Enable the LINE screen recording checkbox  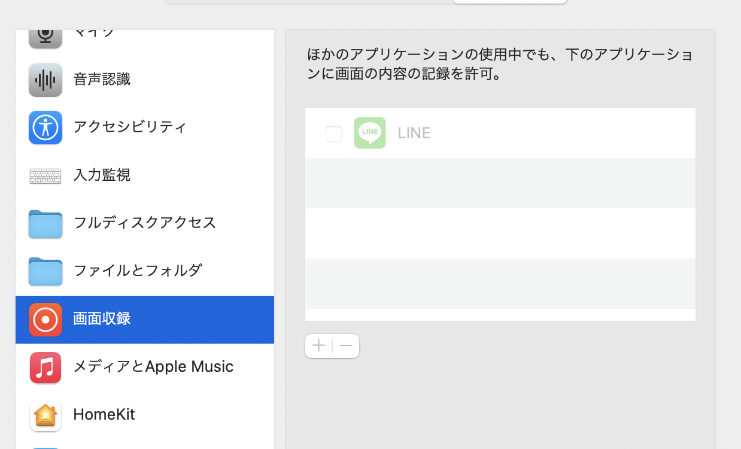pyautogui.click(x=334, y=134)
